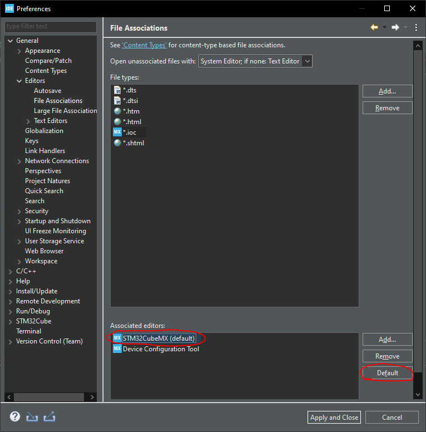The width and height of the screenshot is (426, 432).
Task: Collapse the General tree node
Action: coord(10,41)
